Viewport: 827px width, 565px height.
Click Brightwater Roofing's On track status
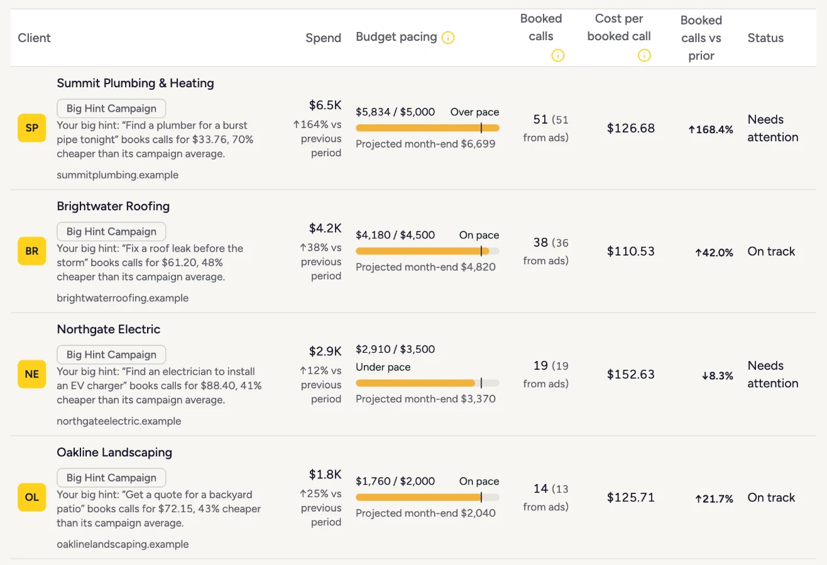click(x=771, y=251)
